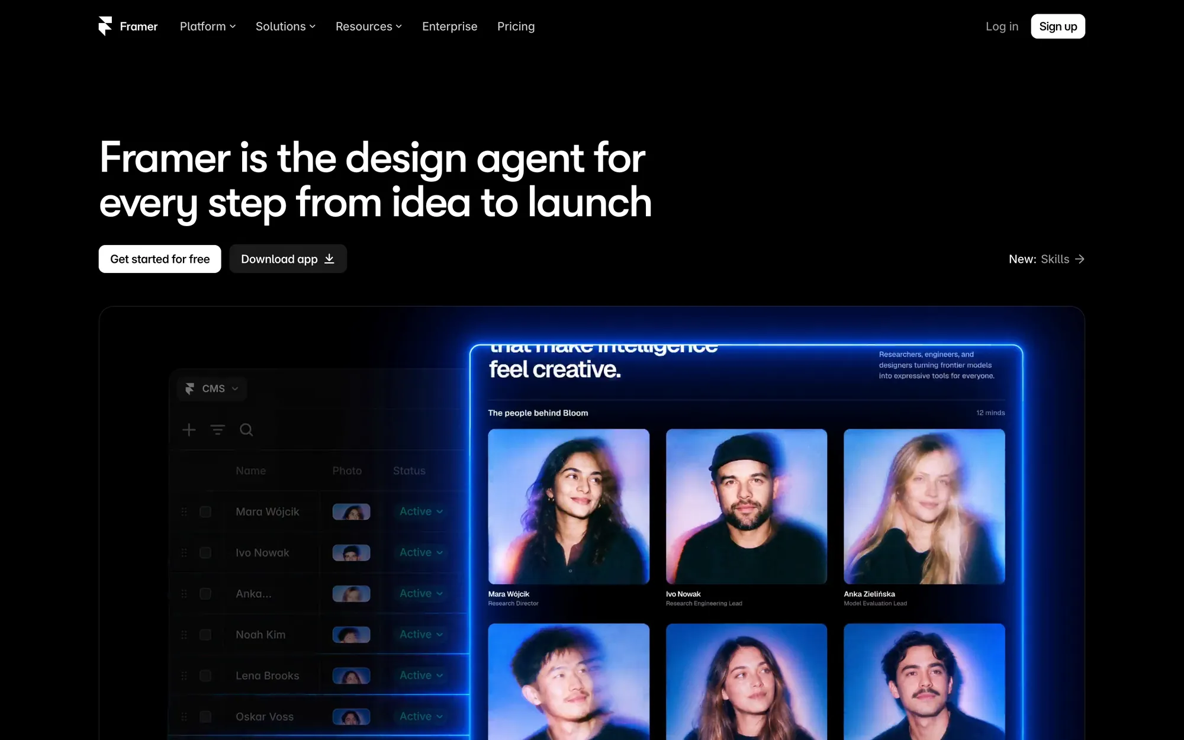The image size is (1184, 740).
Task: Enable the Oskar Voss checkbox
Action: tap(205, 716)
